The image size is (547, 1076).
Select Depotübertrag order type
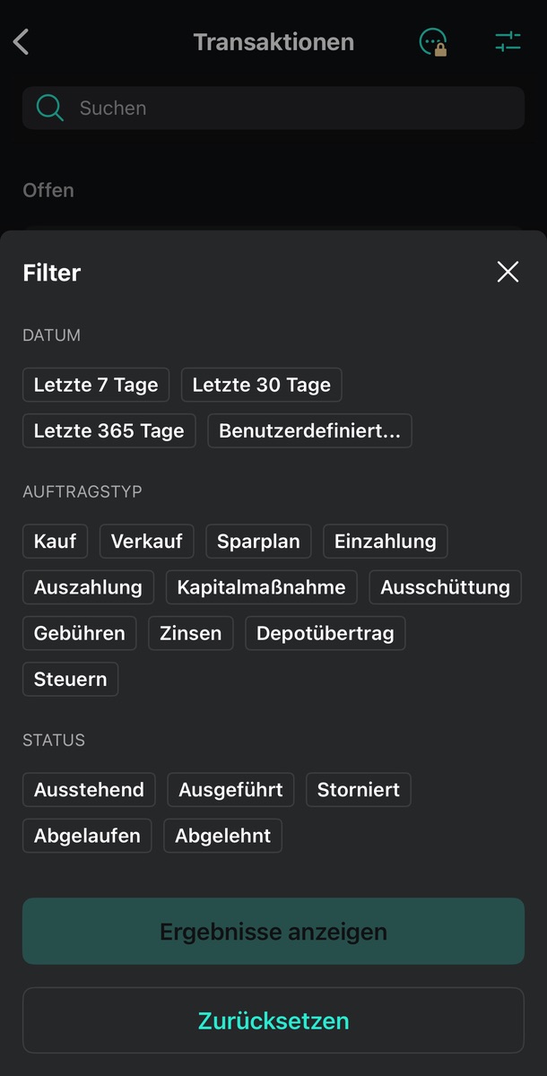point(325,633)
